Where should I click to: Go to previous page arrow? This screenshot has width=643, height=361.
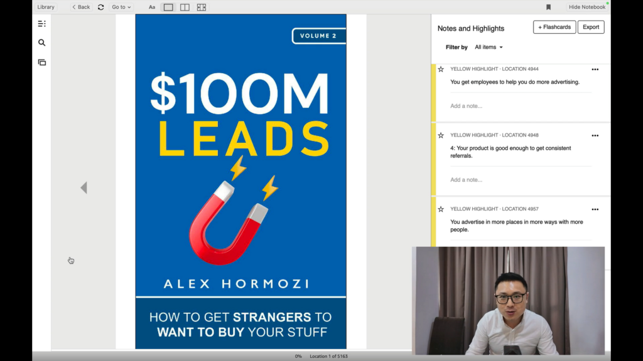[x=84, y=188]
